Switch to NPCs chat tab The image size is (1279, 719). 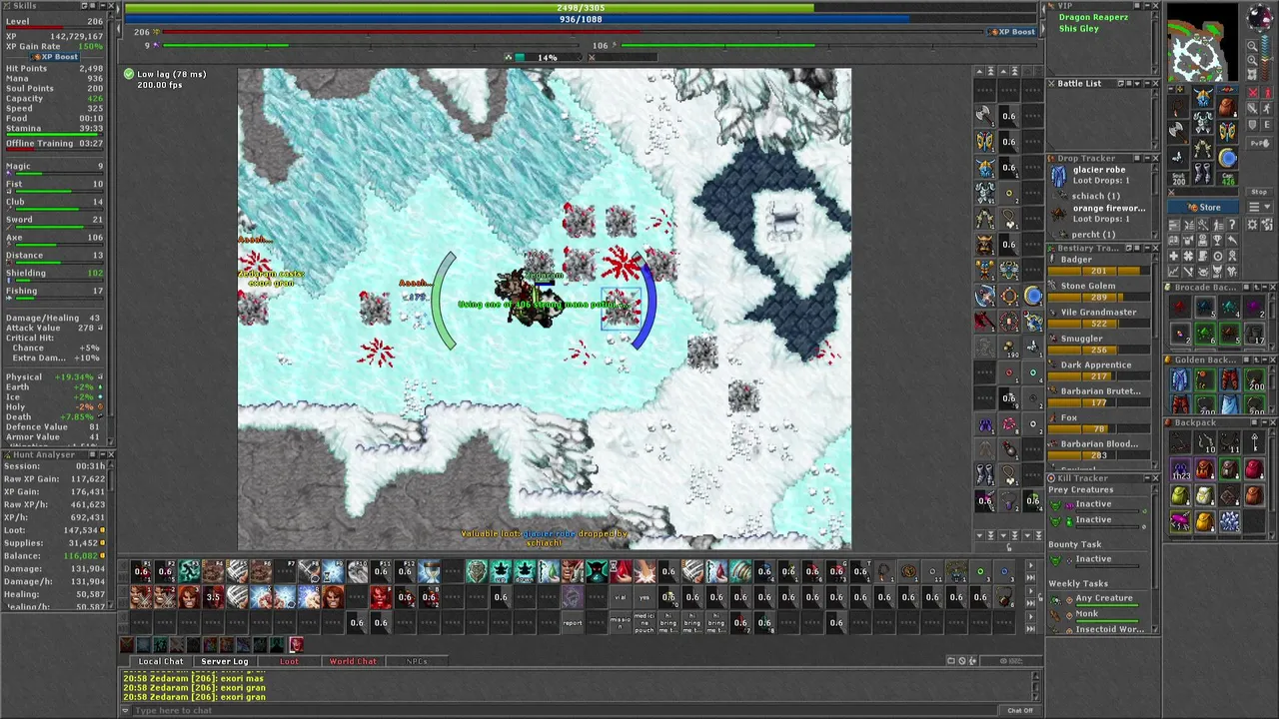(x=417, y=661)
